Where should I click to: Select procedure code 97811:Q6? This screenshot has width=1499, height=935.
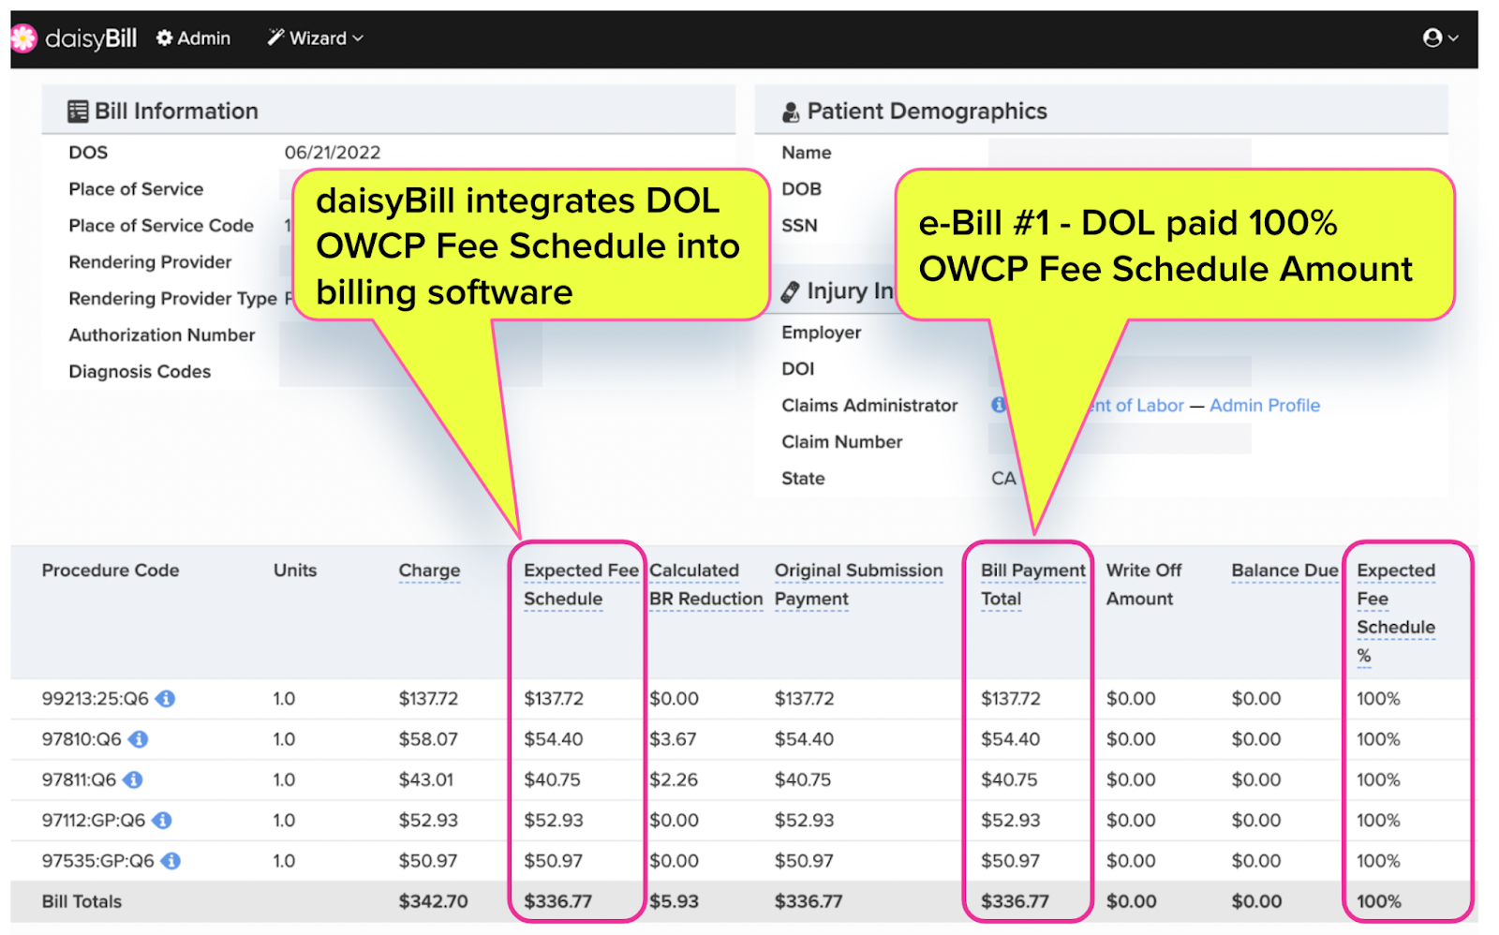point(79,779)
